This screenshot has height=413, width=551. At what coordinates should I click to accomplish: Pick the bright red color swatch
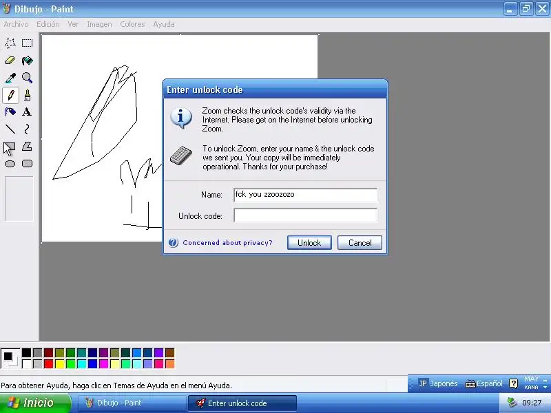pyautogui.click(x=49, y=364)
